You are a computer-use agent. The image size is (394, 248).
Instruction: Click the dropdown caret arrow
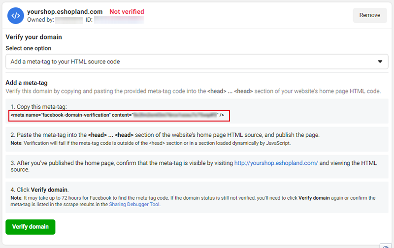tap(380, 62)
